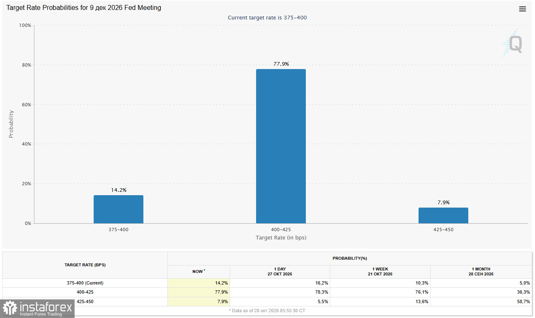This screenshot has width=535, height=318.
Task: Select the 400-425 bar showing 77.9%
Action: pyautogui.click(x=281, y=146)
